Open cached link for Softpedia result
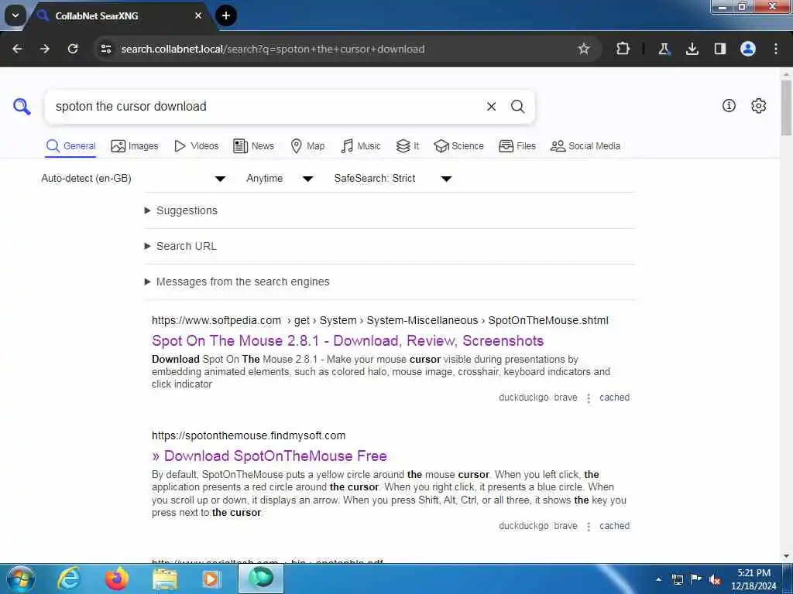The height and width of the screenshot is (594, 793). (x=614, y=398)
